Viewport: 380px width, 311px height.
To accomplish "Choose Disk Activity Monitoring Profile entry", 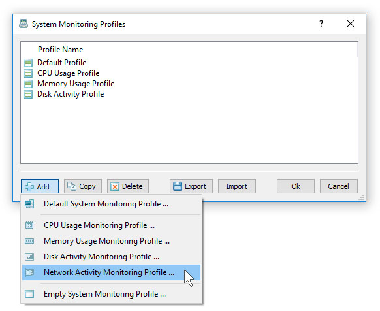I will pyautogui.click(x=112, y=257).
